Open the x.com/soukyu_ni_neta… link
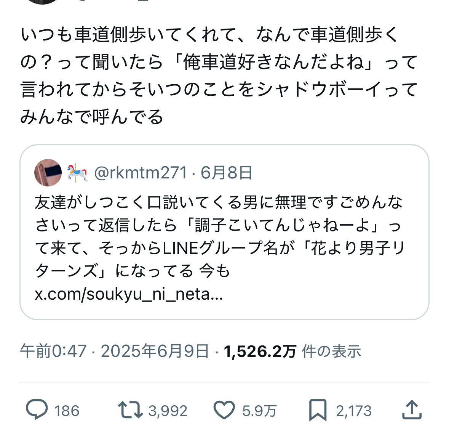Viewport: 449px width, 435px height. coord(129,294)
